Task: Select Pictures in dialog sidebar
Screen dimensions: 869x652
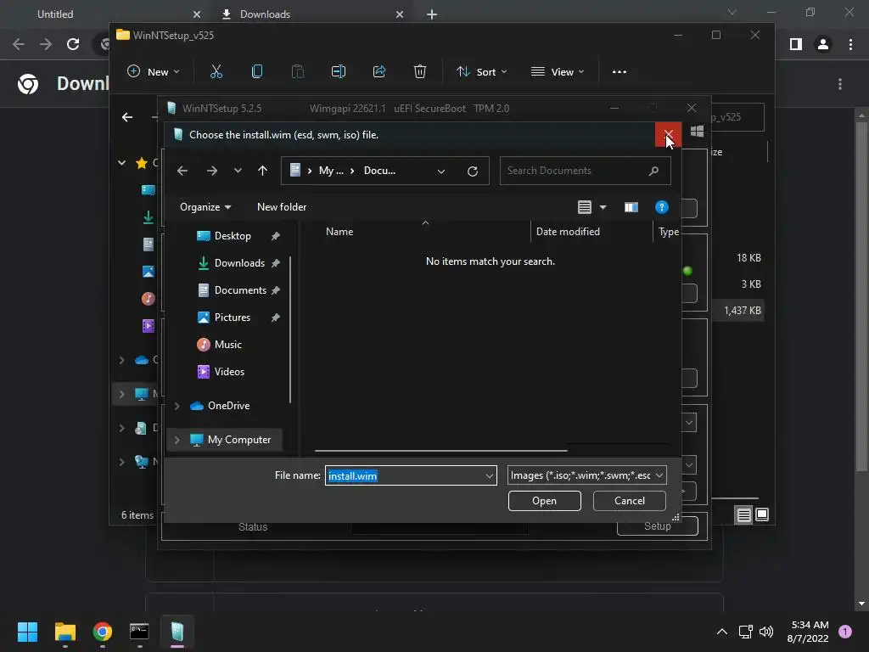Action: pos(233,318)
